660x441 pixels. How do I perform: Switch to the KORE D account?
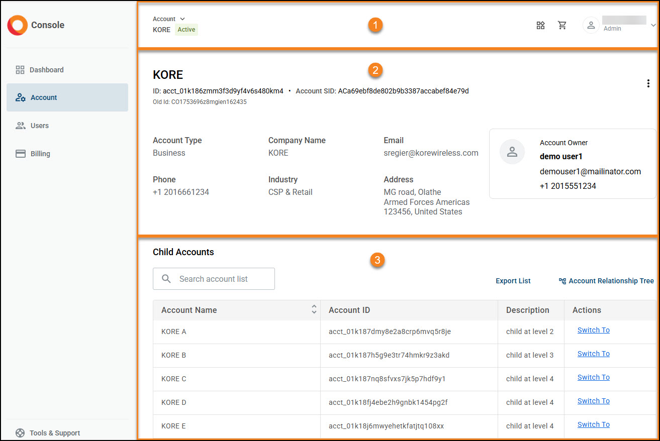593,401
